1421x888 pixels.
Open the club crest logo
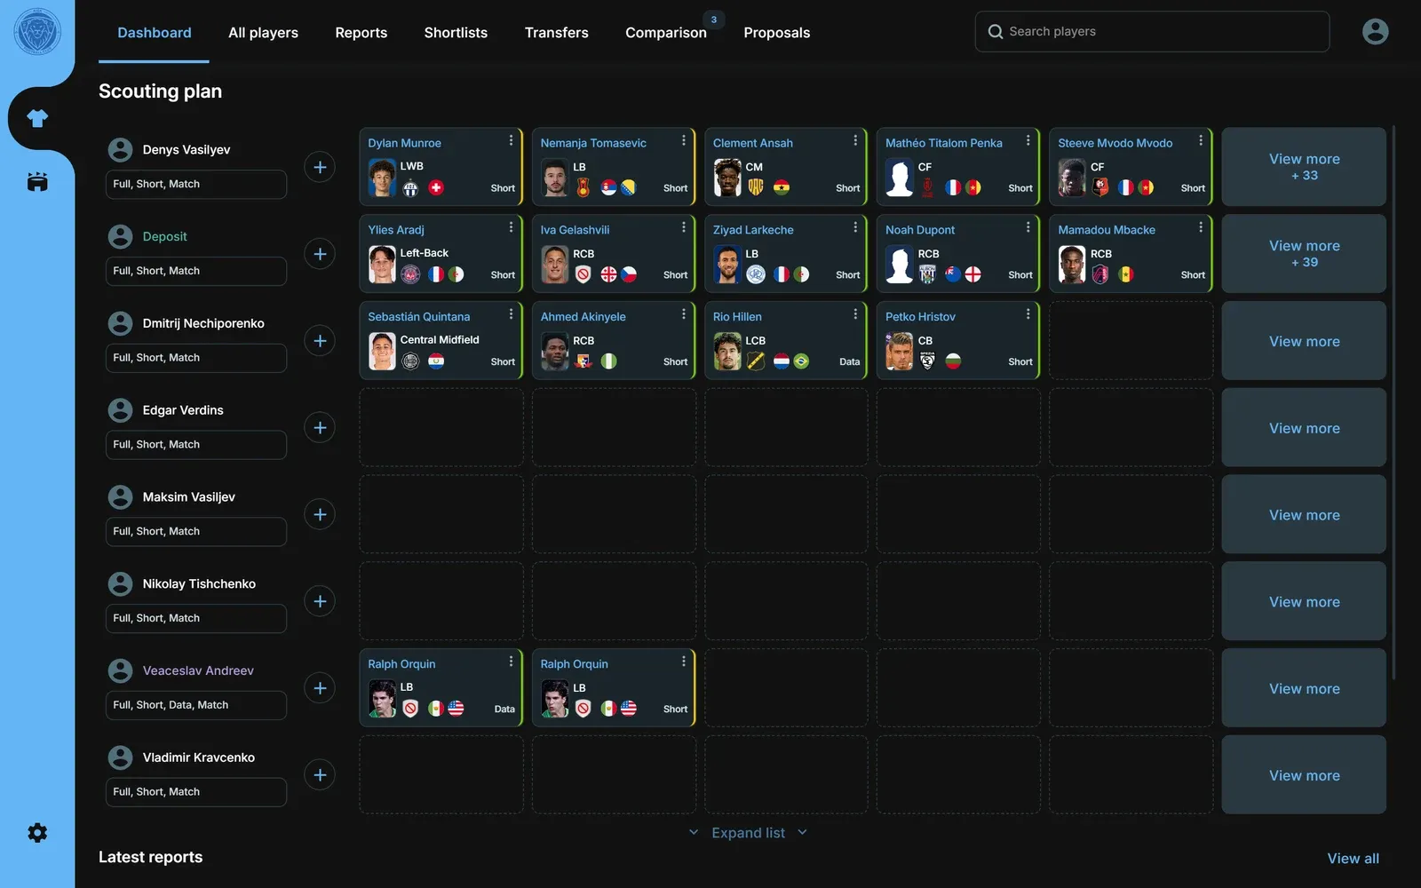[37, 32]
